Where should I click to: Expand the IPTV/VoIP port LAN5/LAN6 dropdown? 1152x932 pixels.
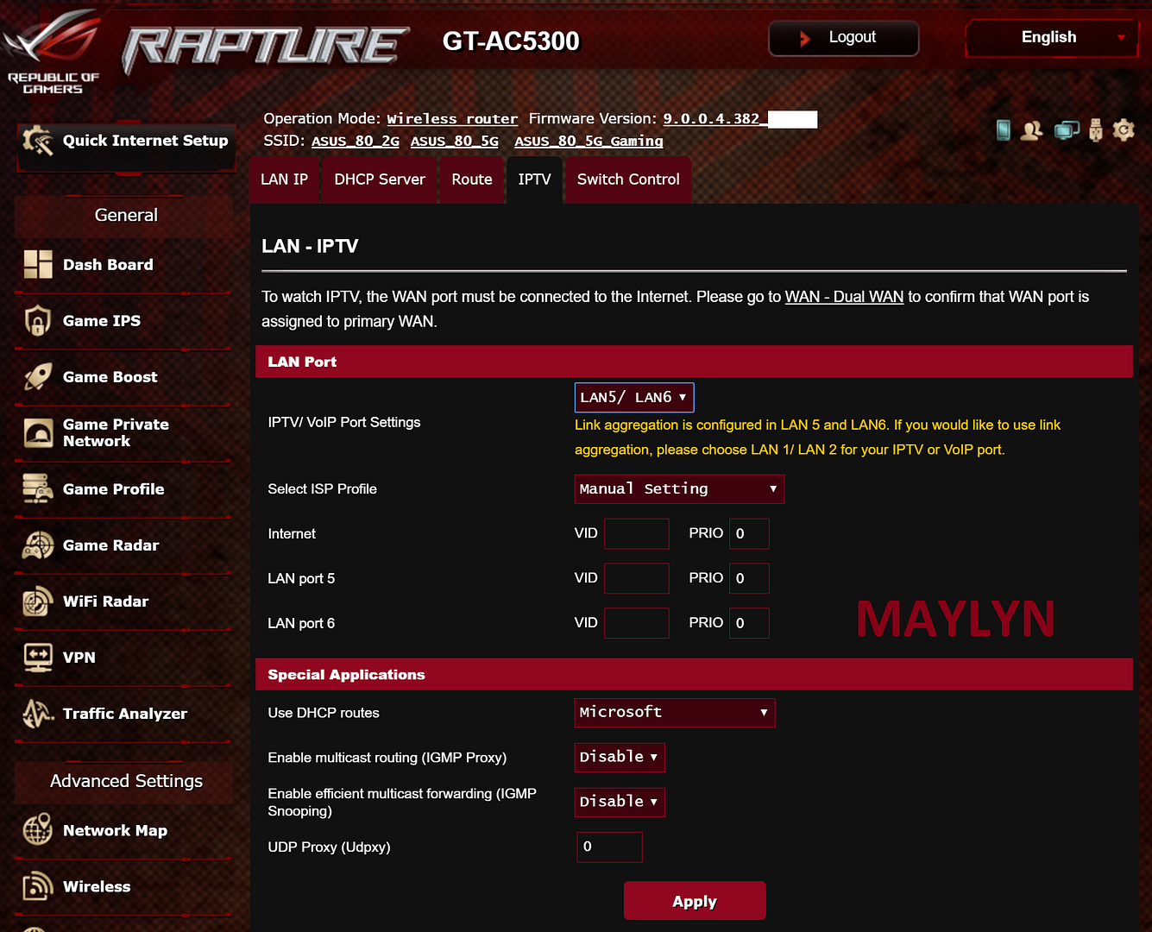click(634, 398)
